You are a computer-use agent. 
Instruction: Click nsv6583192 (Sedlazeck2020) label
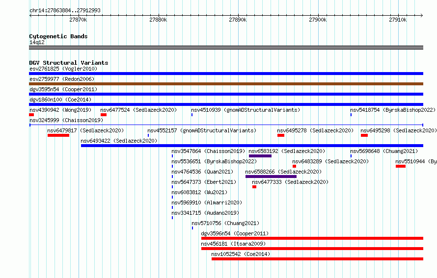287,151
